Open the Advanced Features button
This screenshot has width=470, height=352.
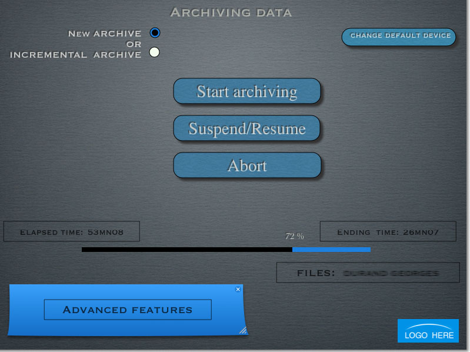coord(128,310)
